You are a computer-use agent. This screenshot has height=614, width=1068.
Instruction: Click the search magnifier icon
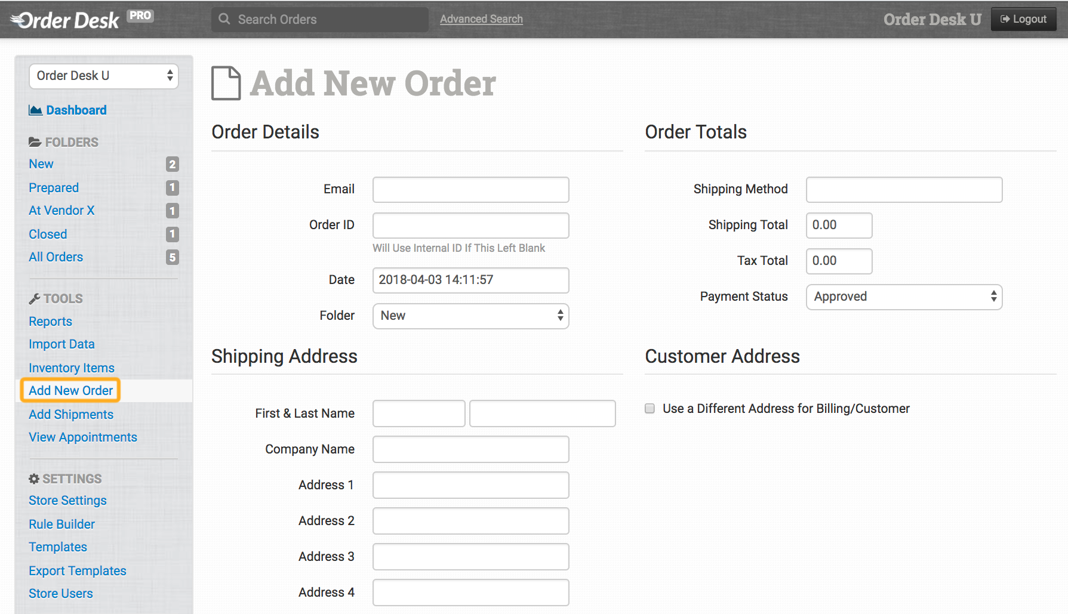coord(224,19)
